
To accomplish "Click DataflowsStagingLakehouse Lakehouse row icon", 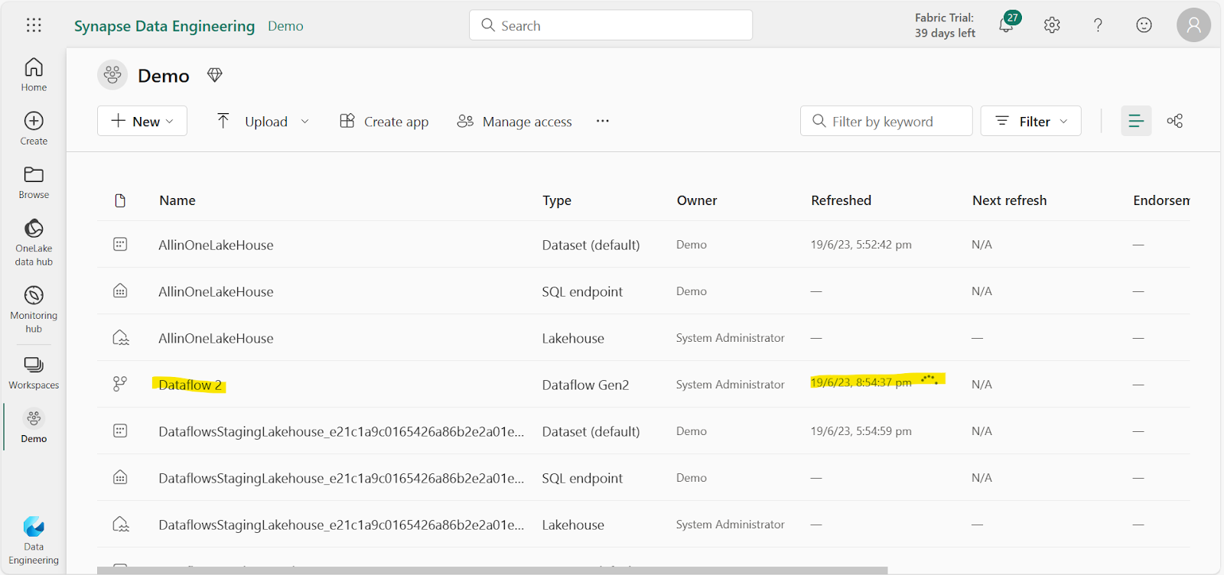I will [120, 524].
